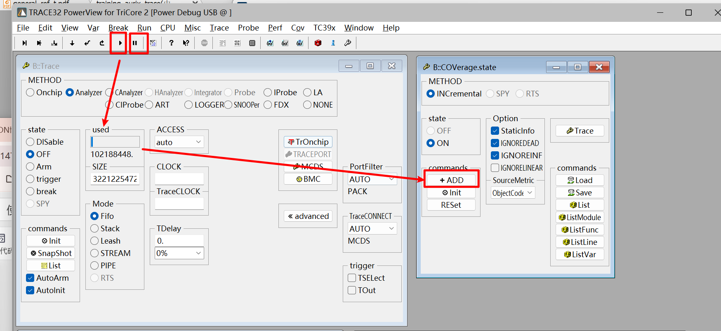Open the TDelay 0% dropdown

click(179, 253)
